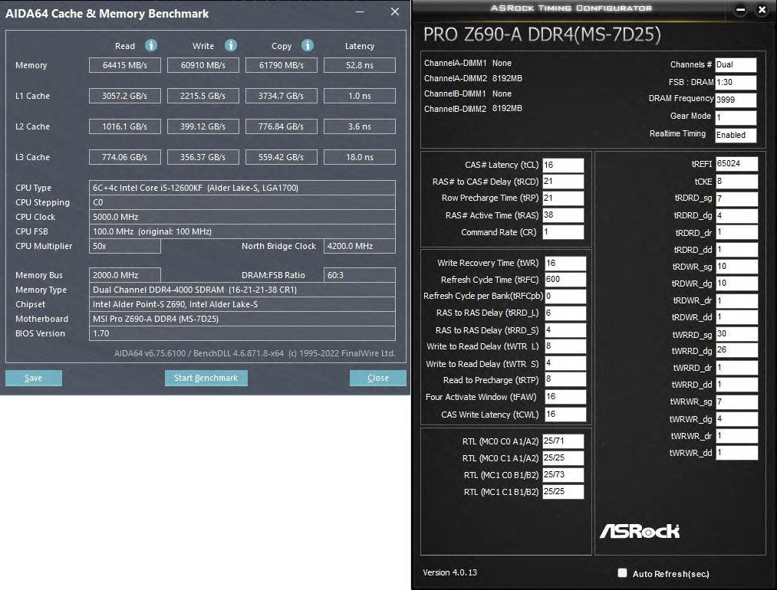Click Start Benchmark button

click(x=206, y=378)
